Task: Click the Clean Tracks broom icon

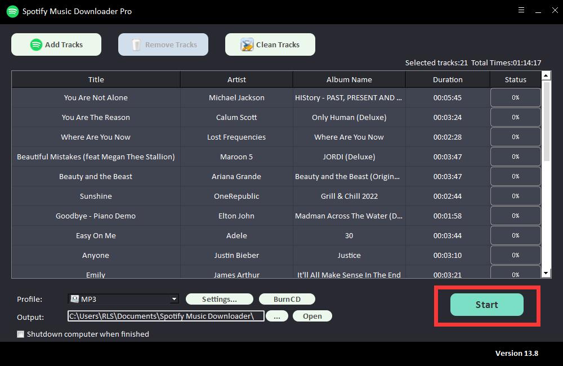Action: (x=247, y=44)
